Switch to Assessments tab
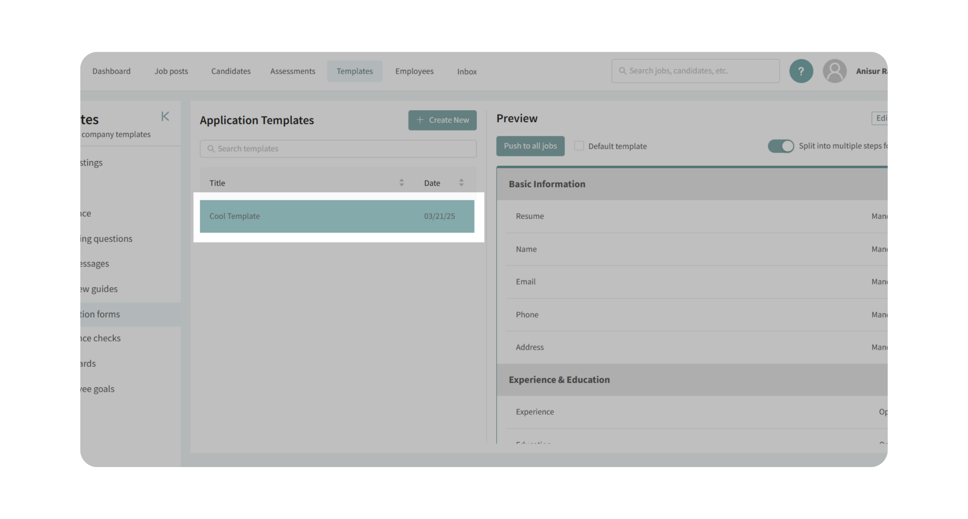This screenshot has height=519, width=968. click(292, 71)
